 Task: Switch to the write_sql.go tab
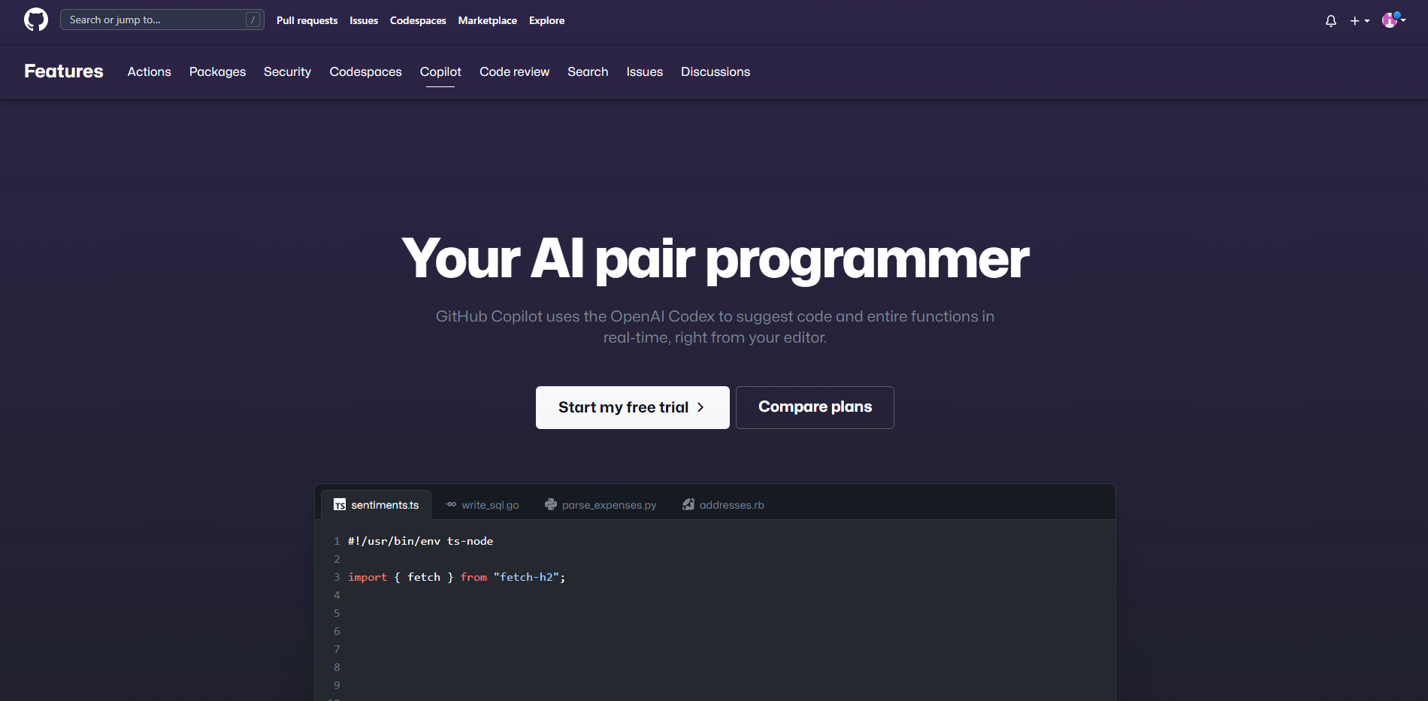[489, 504]
